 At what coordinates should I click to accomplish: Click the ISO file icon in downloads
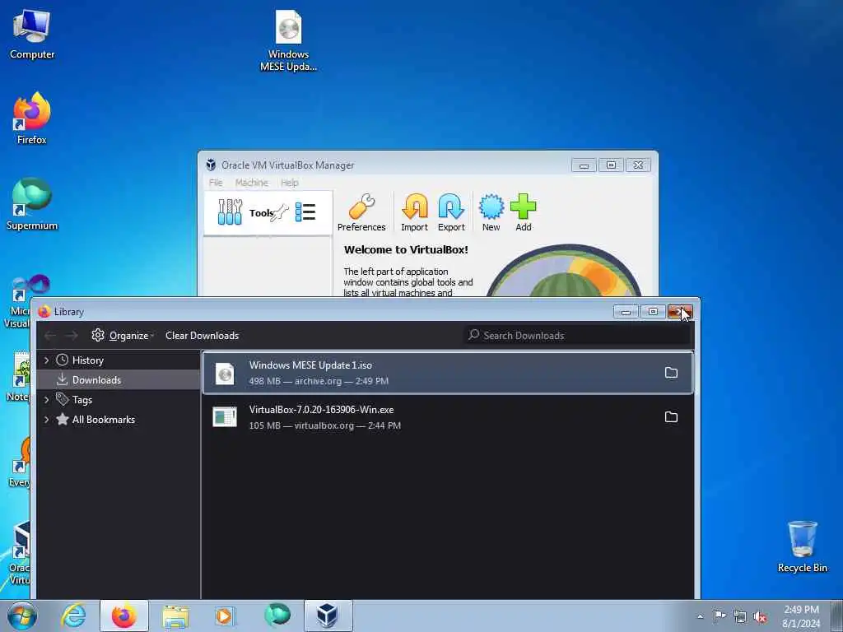[x=225, y=373]
